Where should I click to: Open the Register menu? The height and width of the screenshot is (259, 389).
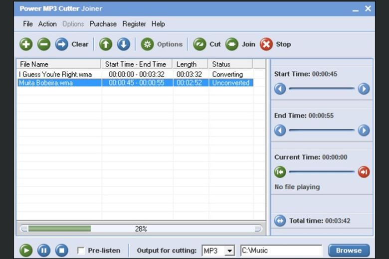(x=134, y=24)
